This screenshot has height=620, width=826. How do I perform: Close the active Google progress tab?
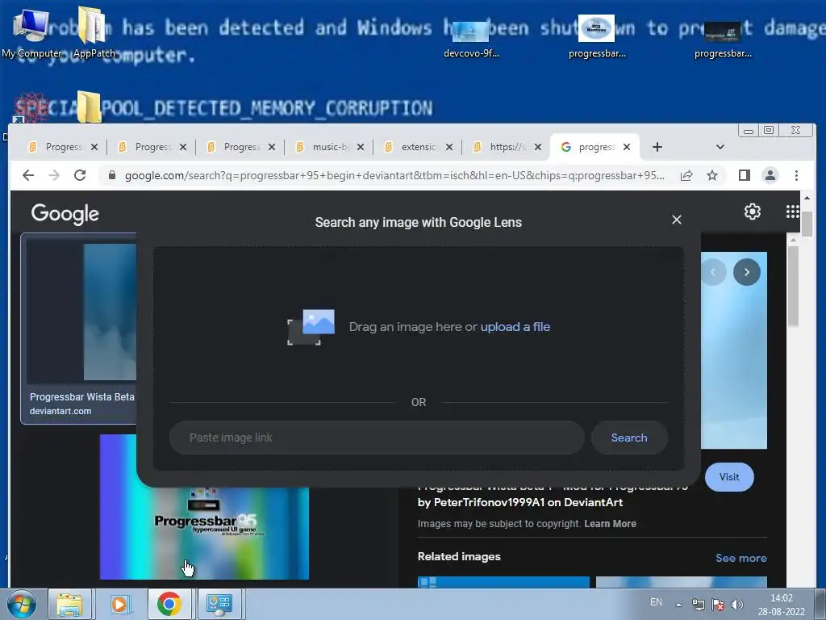click(626, 147)
